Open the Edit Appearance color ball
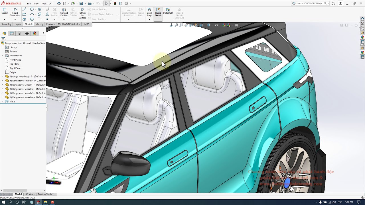This screenshot has height=205, width=365. click(224, 25)
